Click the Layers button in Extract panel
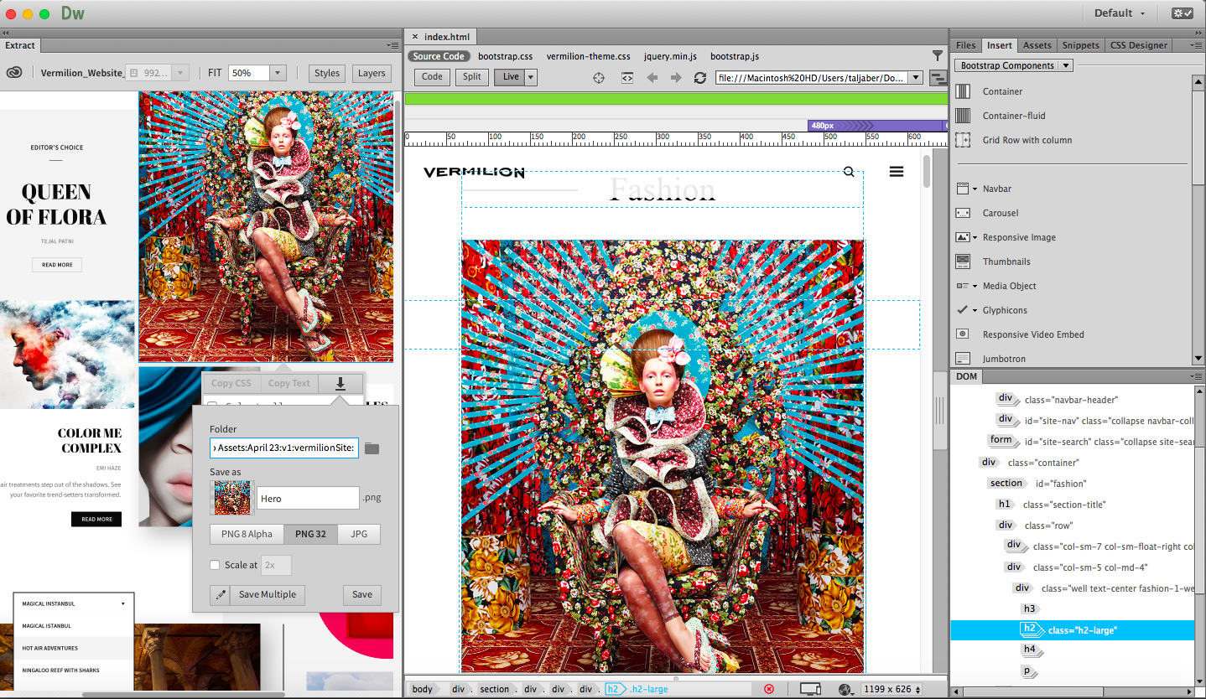This screenshot has height=699, width=1206. (x=372, y=73)
